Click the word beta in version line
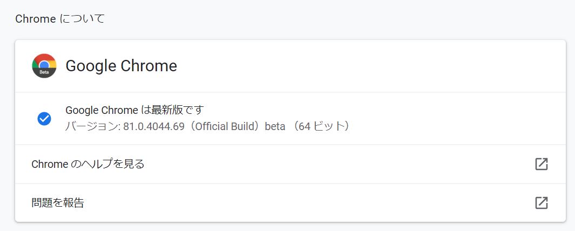575x231 pixels. click(x=275, y=126)
